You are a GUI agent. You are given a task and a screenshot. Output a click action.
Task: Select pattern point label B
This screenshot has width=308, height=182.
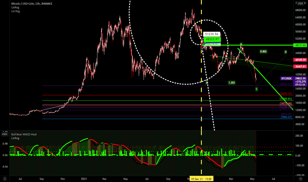point(241,44)
